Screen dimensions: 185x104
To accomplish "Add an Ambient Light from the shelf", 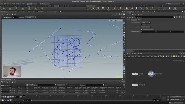I will (153, 9).
